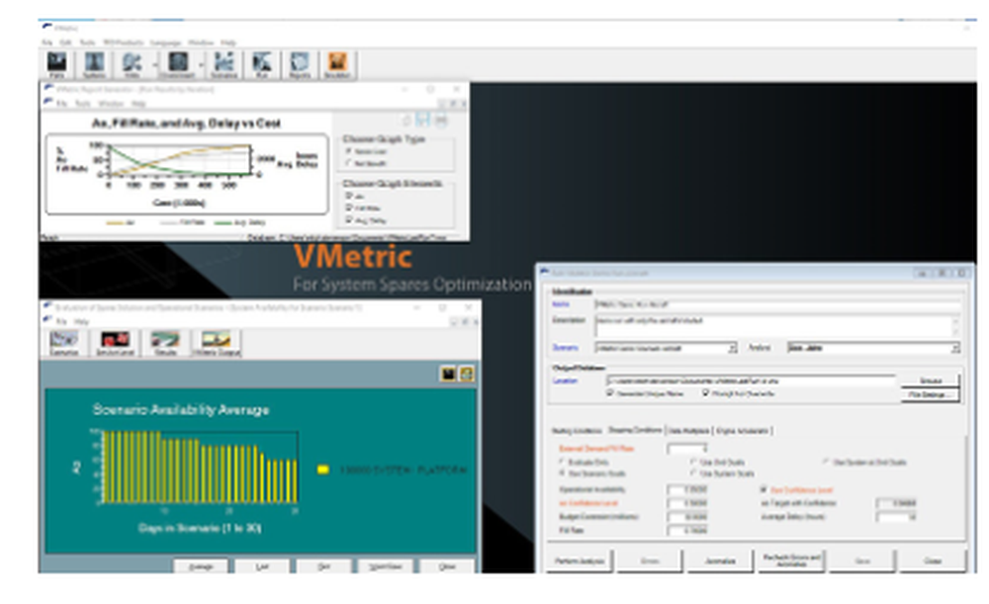Screen dimensions: 989x604
Task: Toggle Generate Unique Name checkbox
Action: 610,392
